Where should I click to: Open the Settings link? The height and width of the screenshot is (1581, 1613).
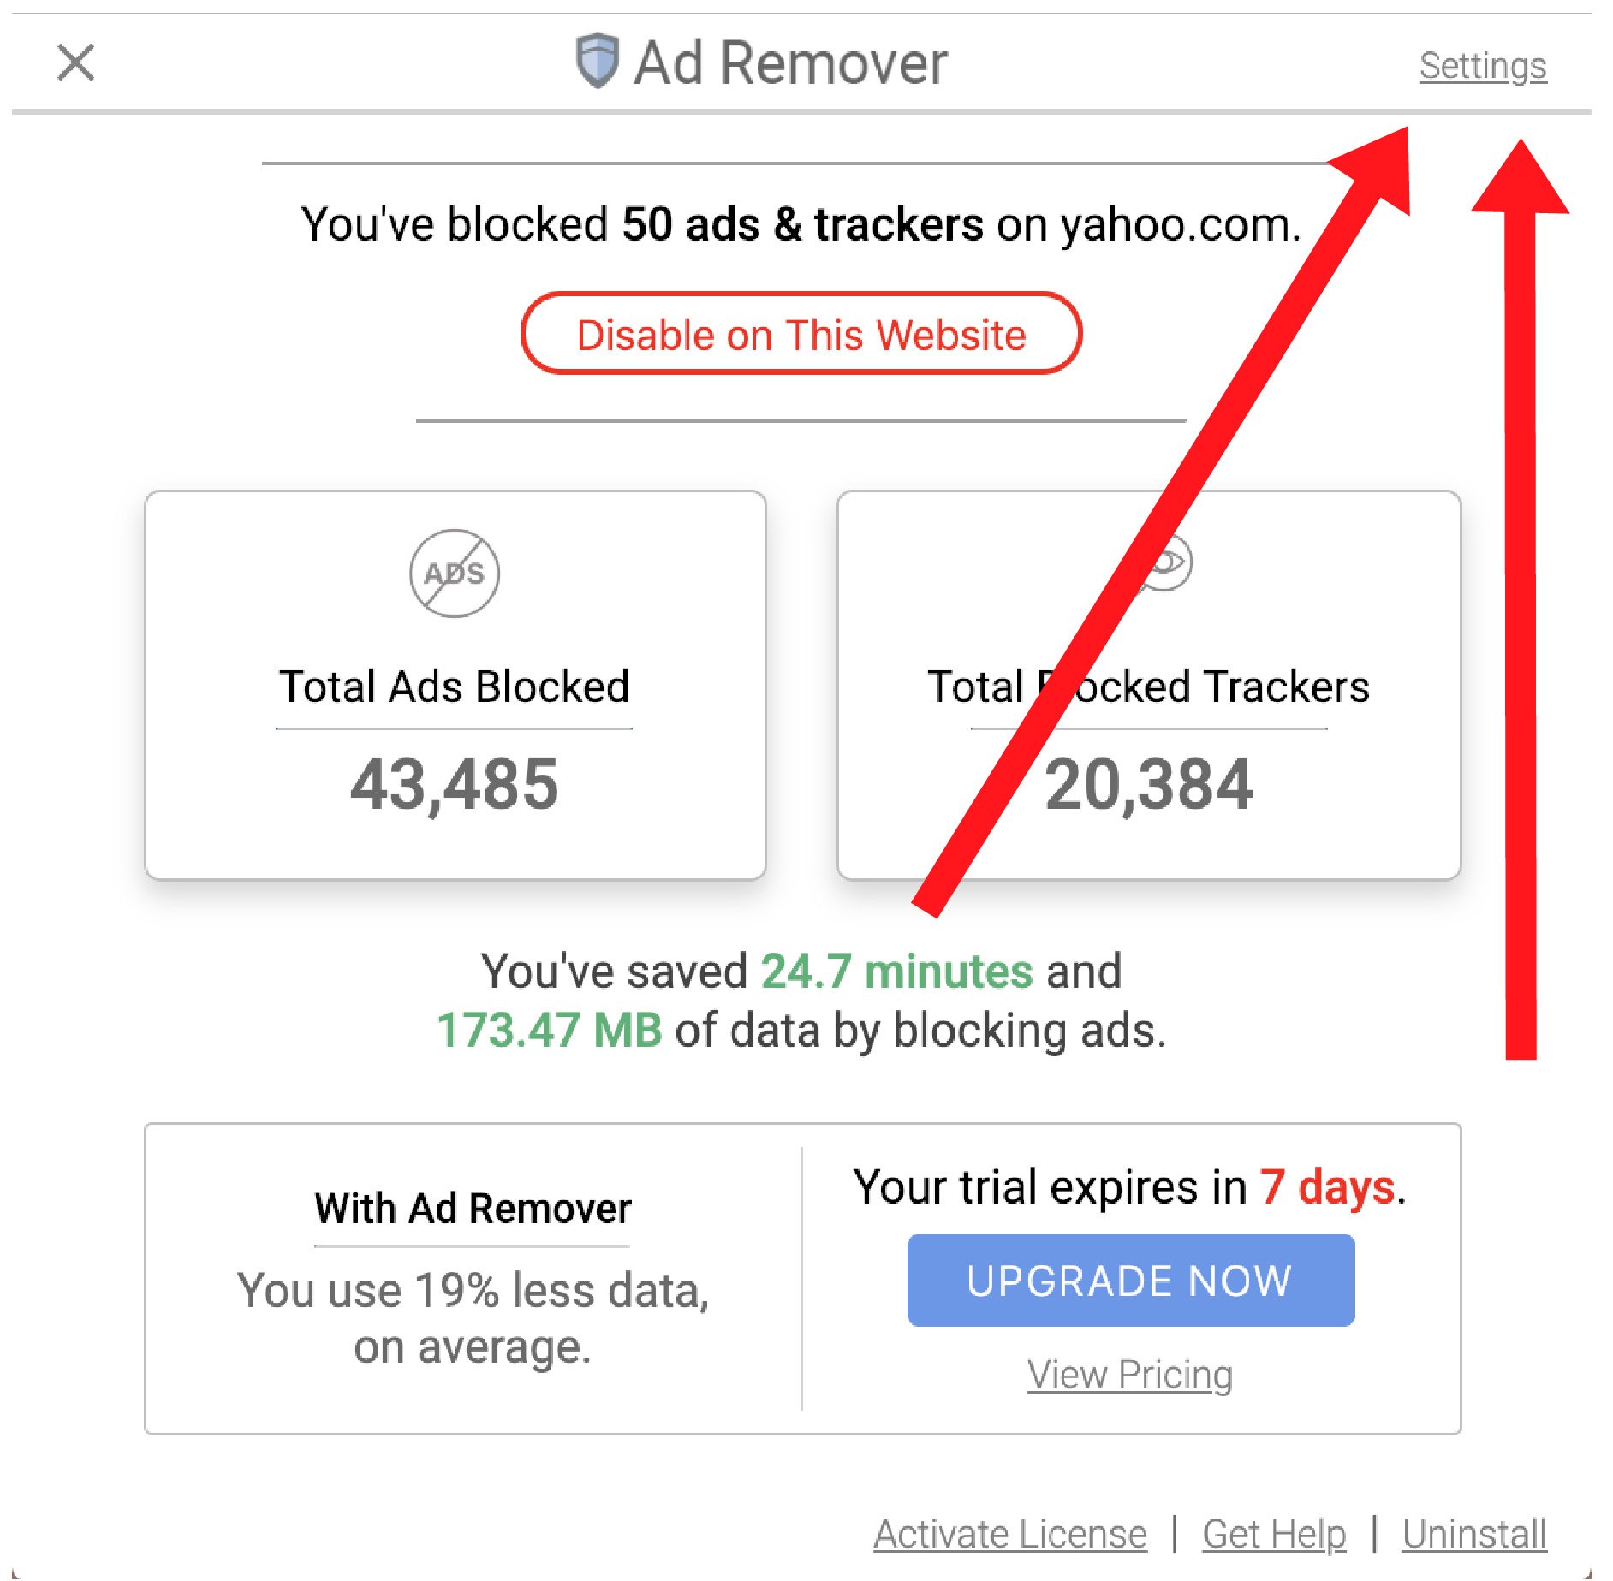1482,66
